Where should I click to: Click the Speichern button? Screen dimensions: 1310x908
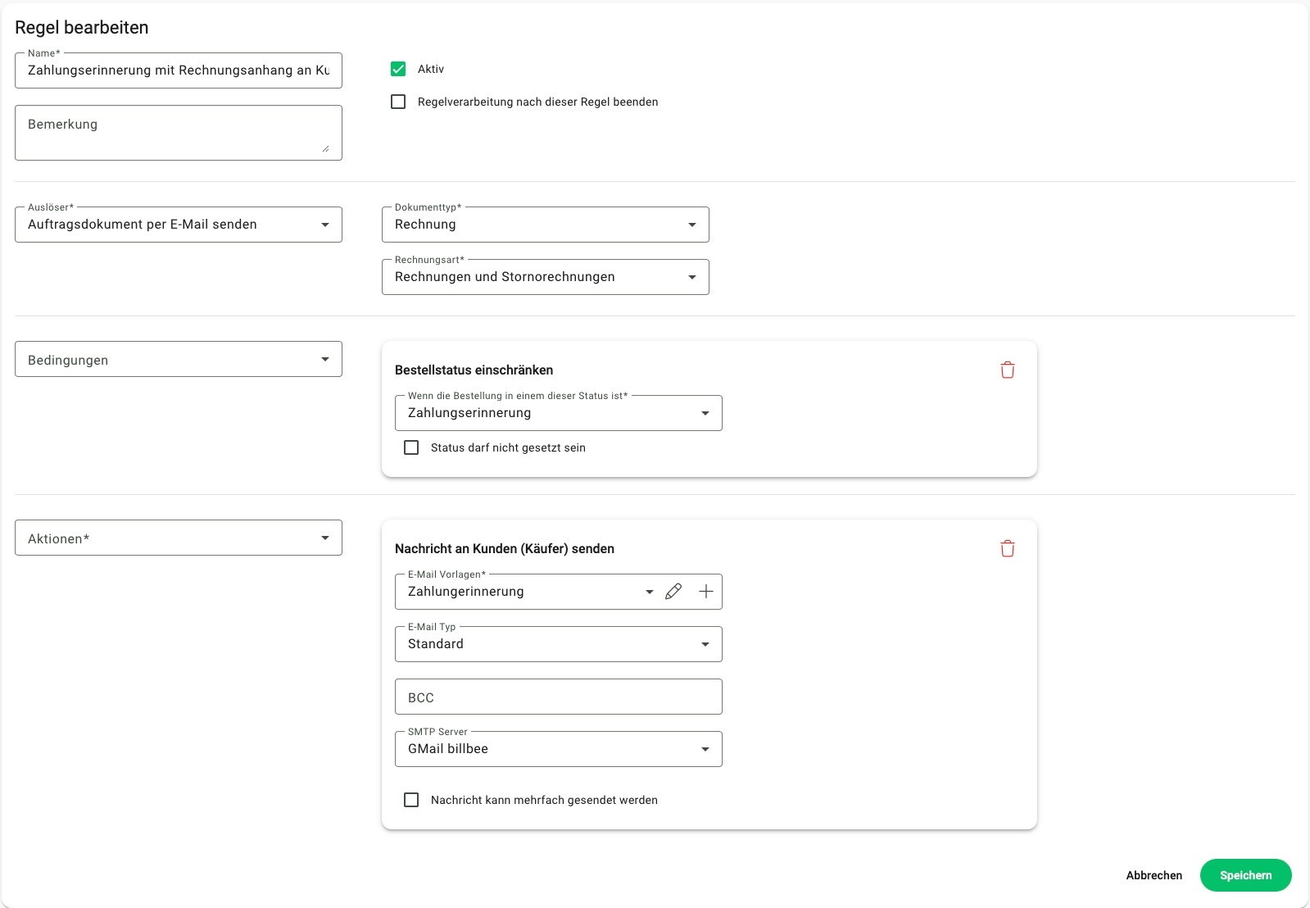tap(1245, 875)
